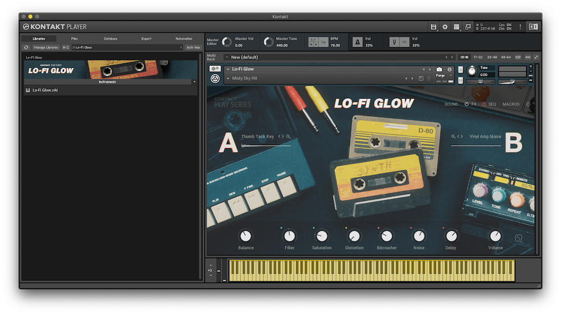Click the Master Editor label button
The height and width of the screenshot is (314, 561).
213,42
